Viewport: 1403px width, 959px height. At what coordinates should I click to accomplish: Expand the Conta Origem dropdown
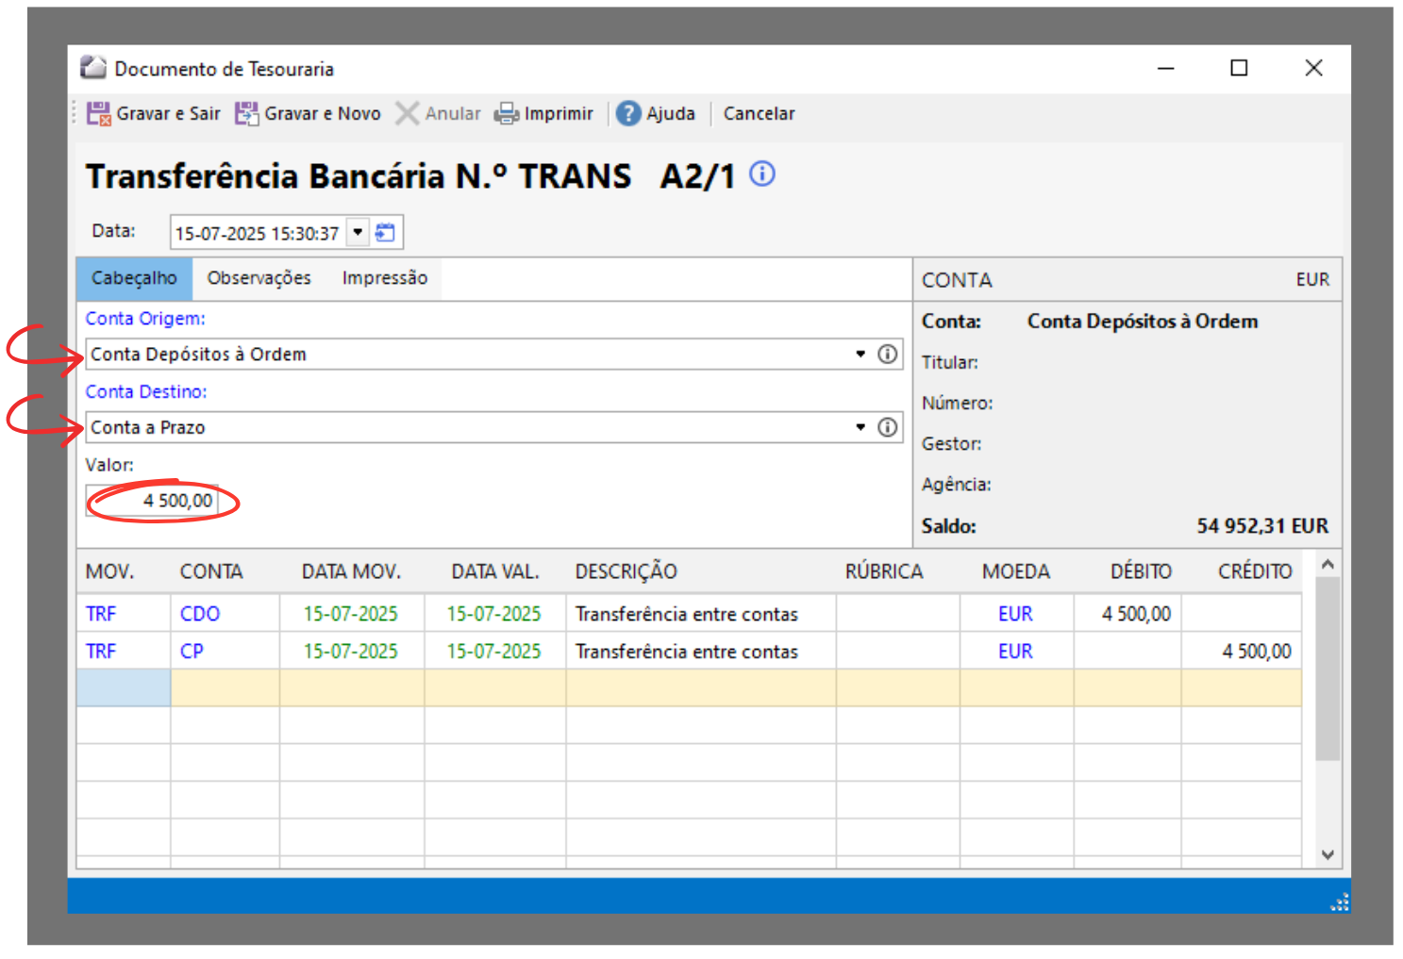point(860,355)
